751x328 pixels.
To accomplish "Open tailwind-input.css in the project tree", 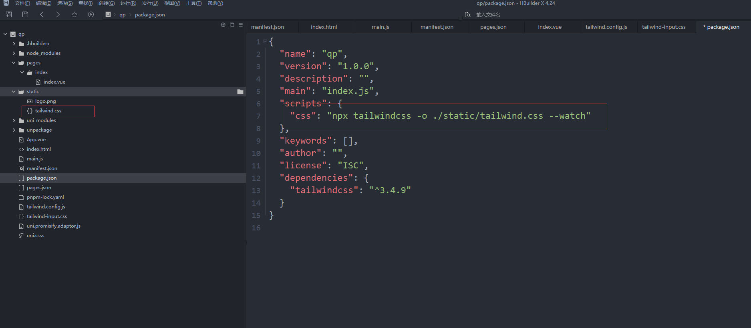I will tap(47, 216).
